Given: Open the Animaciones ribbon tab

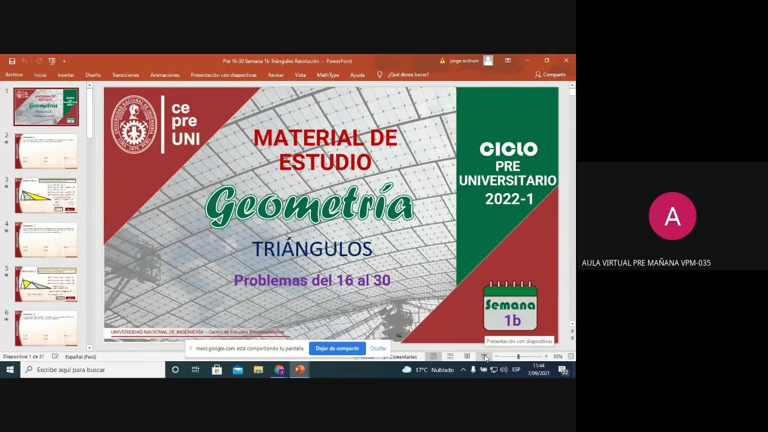Looking at the screenshot, I should coord(165,75).
